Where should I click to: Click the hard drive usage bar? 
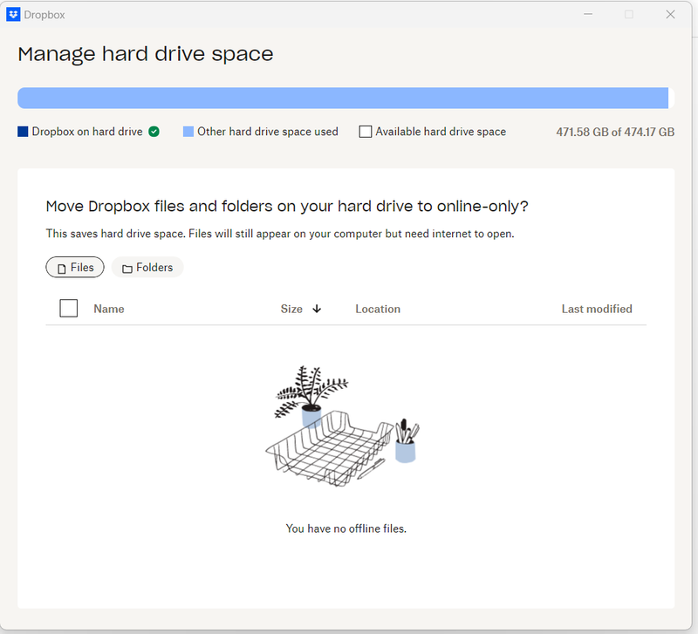click(343, 98)
